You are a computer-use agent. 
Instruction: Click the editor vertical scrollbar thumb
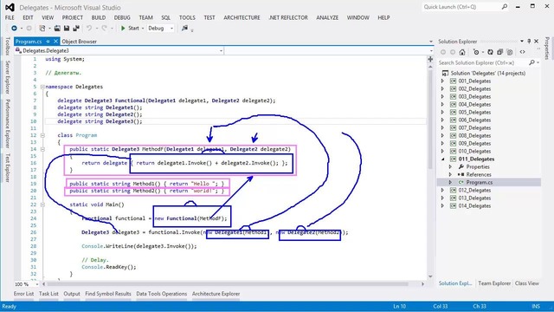pyautogui.click(x=430, y=119)
